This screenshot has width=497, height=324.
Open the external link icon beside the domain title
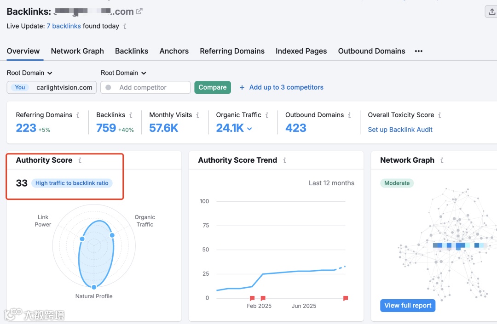139,11
